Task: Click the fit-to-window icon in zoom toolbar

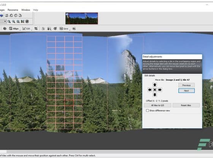Action: point(22,21)
